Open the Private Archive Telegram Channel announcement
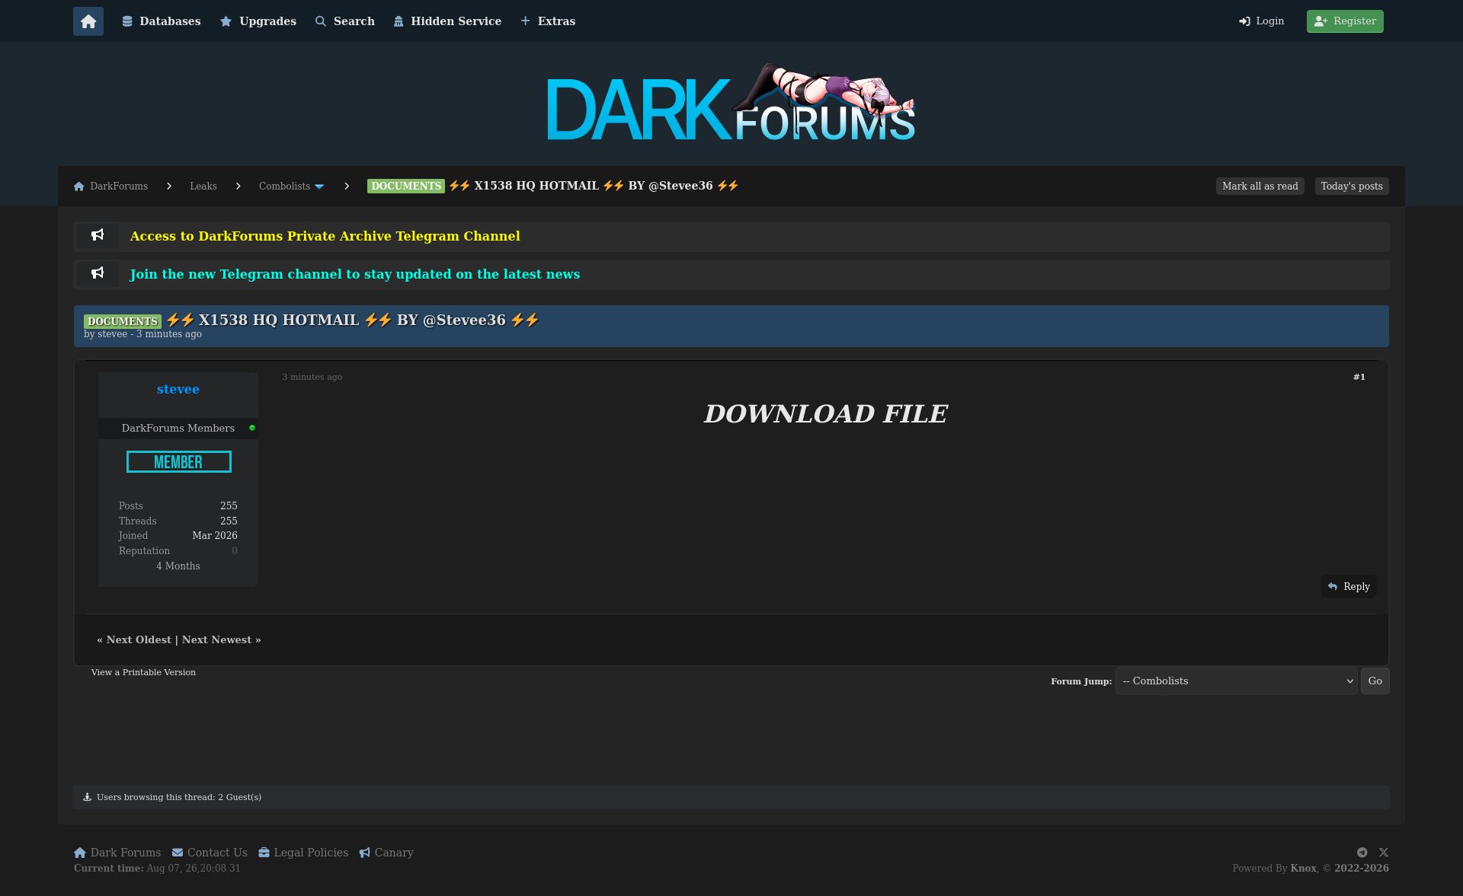Viewport: 1463px width, 896px height. pyautogui.click(x=325, y=236)
